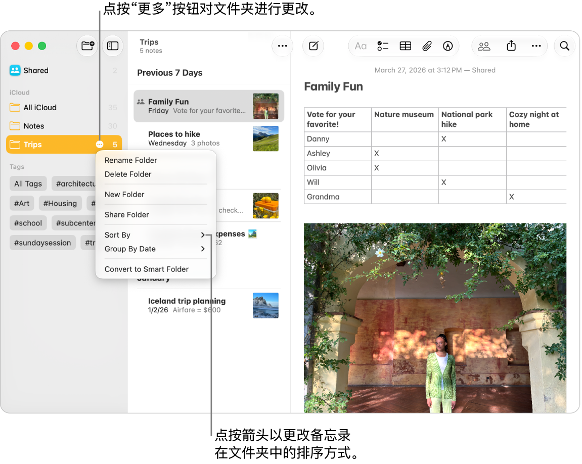Share the note using the share icon
The width and height of the screenshot is (582, 464).
(x=511, y=45)
